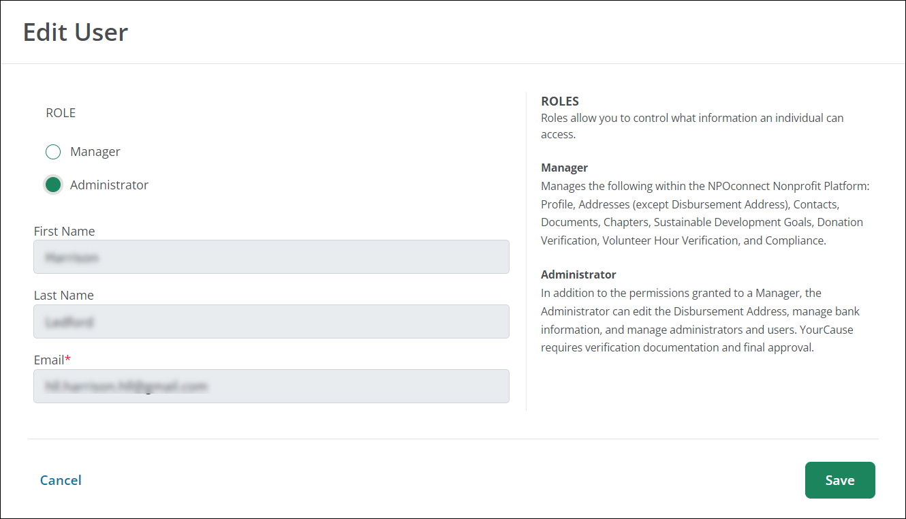
Task: Click the Administrator label beside its radio circle
Action: (109, 185)
